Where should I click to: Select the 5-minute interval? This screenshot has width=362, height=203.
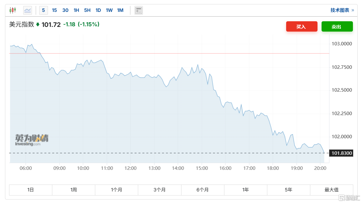click(x=43, y=10)
